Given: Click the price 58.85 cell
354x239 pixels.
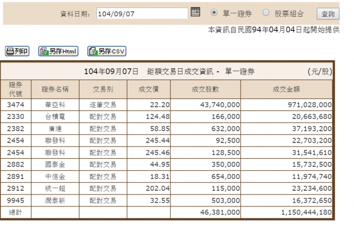Looking at the screenshot, I should click(x=148, y=129).
